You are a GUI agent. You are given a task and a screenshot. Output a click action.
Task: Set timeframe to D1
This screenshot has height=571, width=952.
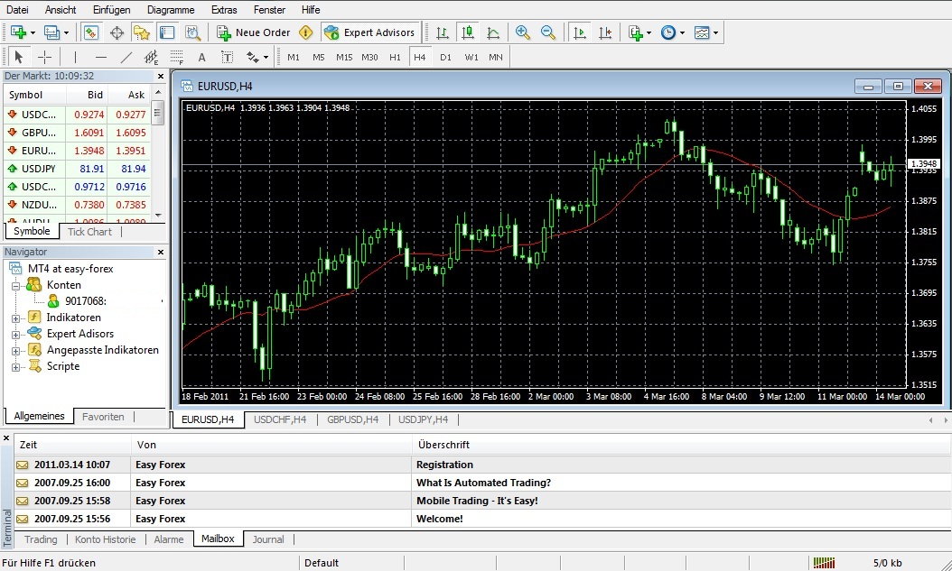(x=445, y=57)
